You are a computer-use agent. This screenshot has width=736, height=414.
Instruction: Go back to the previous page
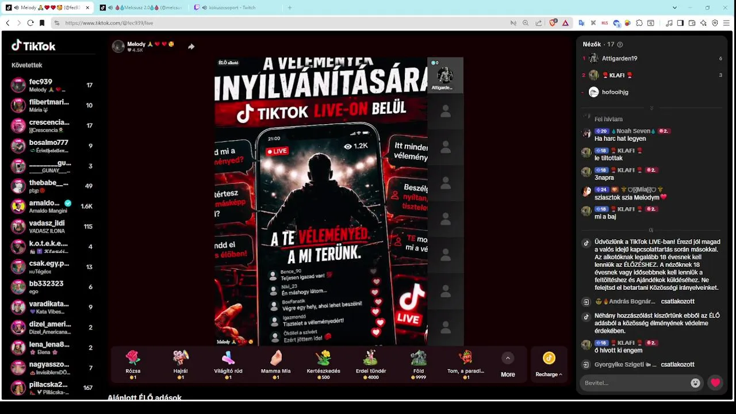(7, 23)
